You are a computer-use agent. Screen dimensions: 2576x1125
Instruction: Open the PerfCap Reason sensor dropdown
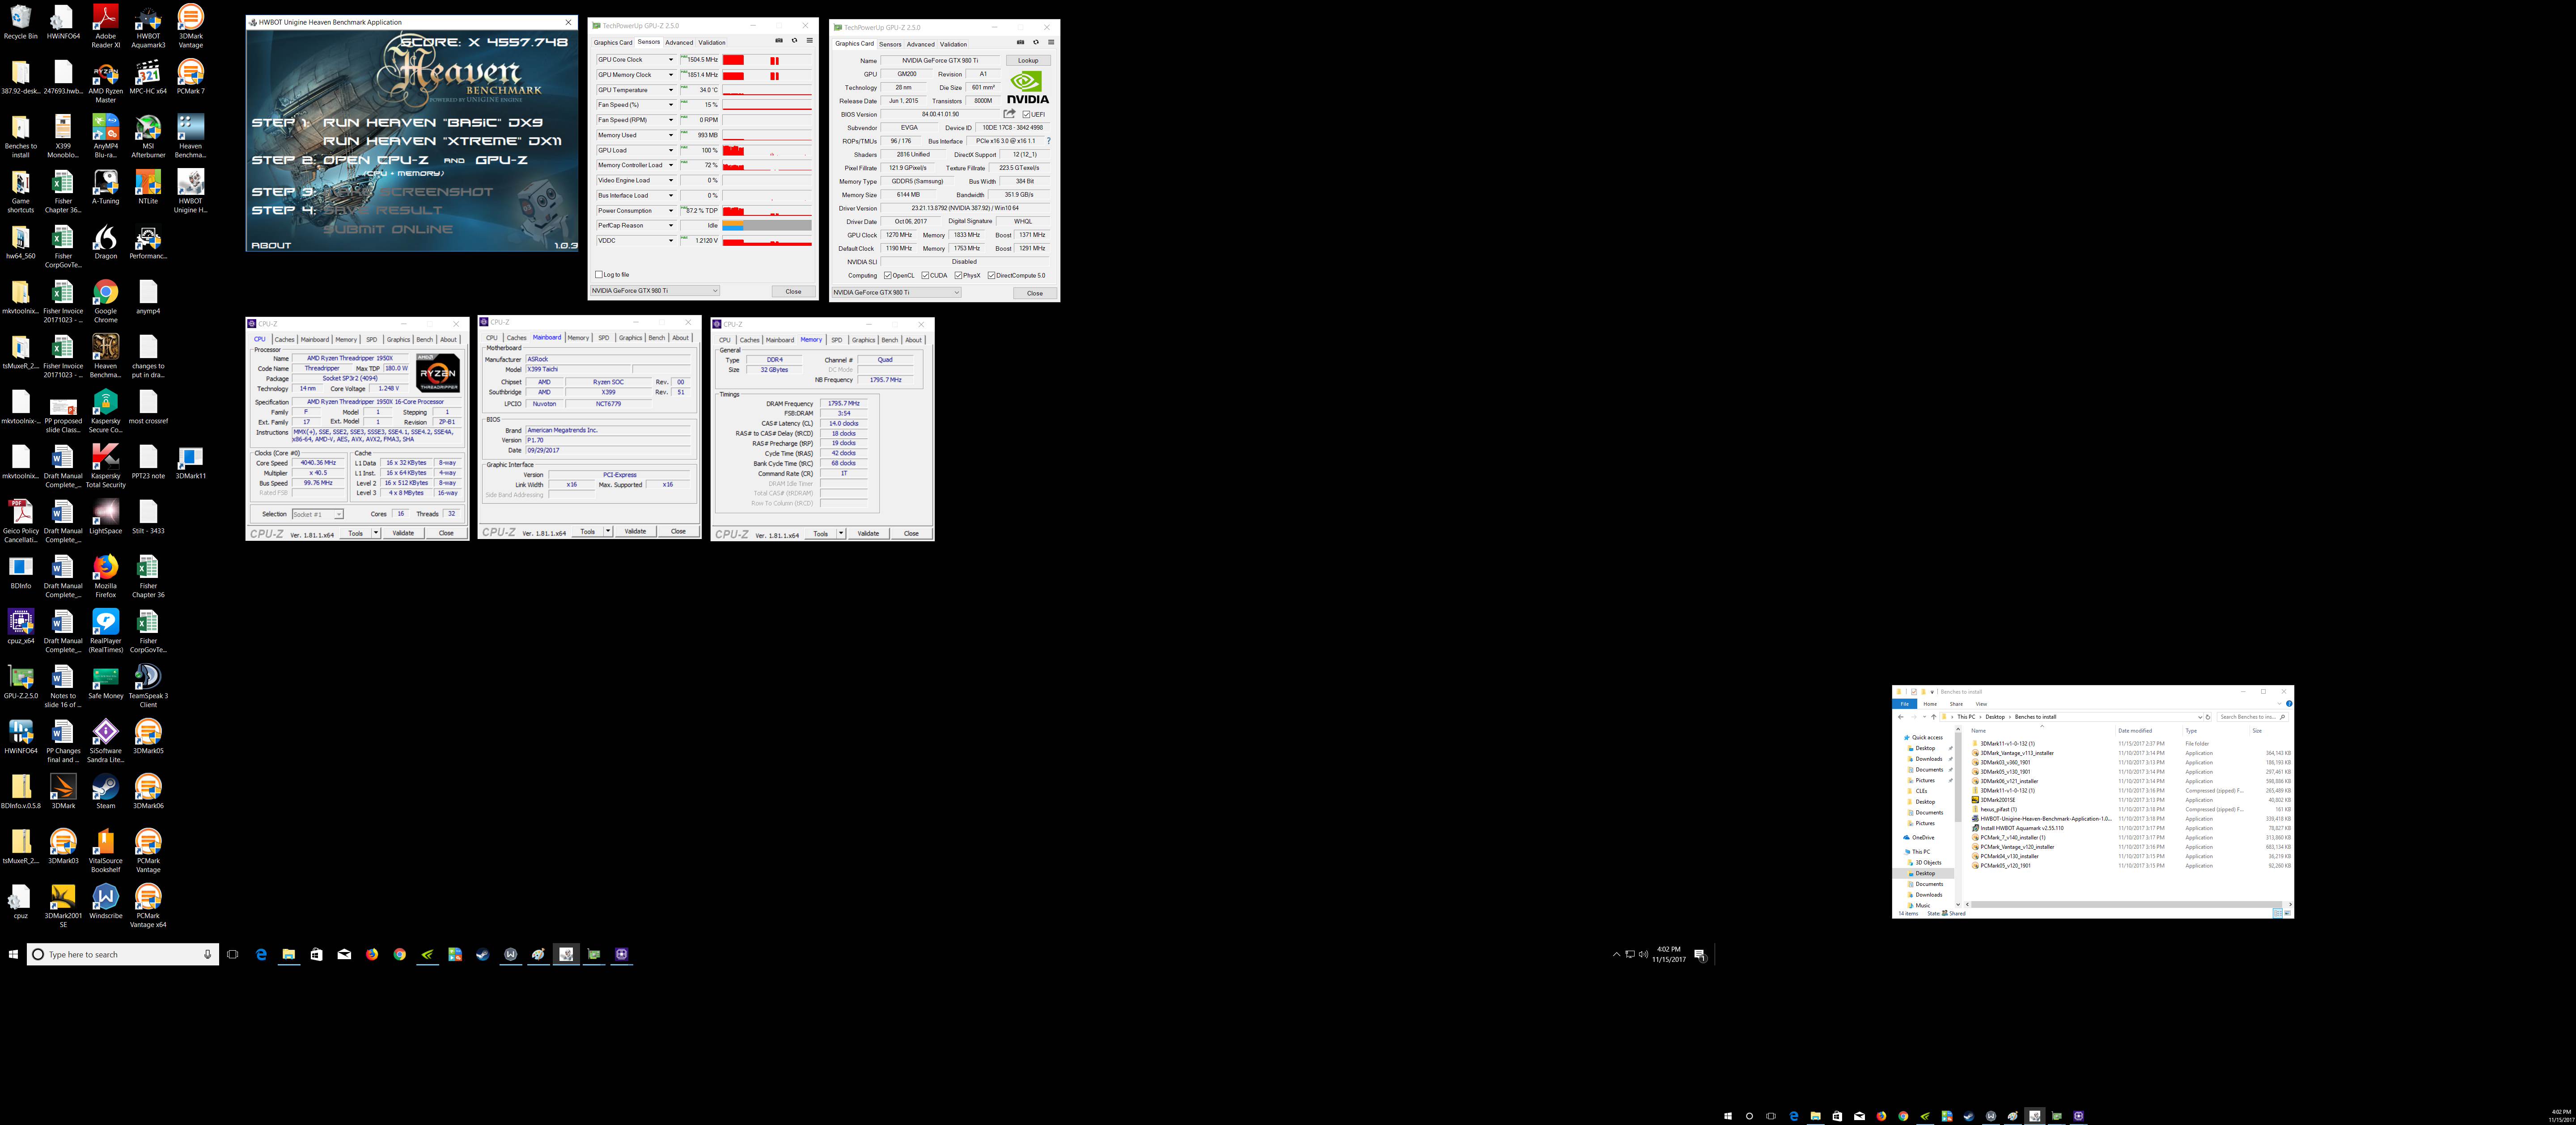point(670,226)
